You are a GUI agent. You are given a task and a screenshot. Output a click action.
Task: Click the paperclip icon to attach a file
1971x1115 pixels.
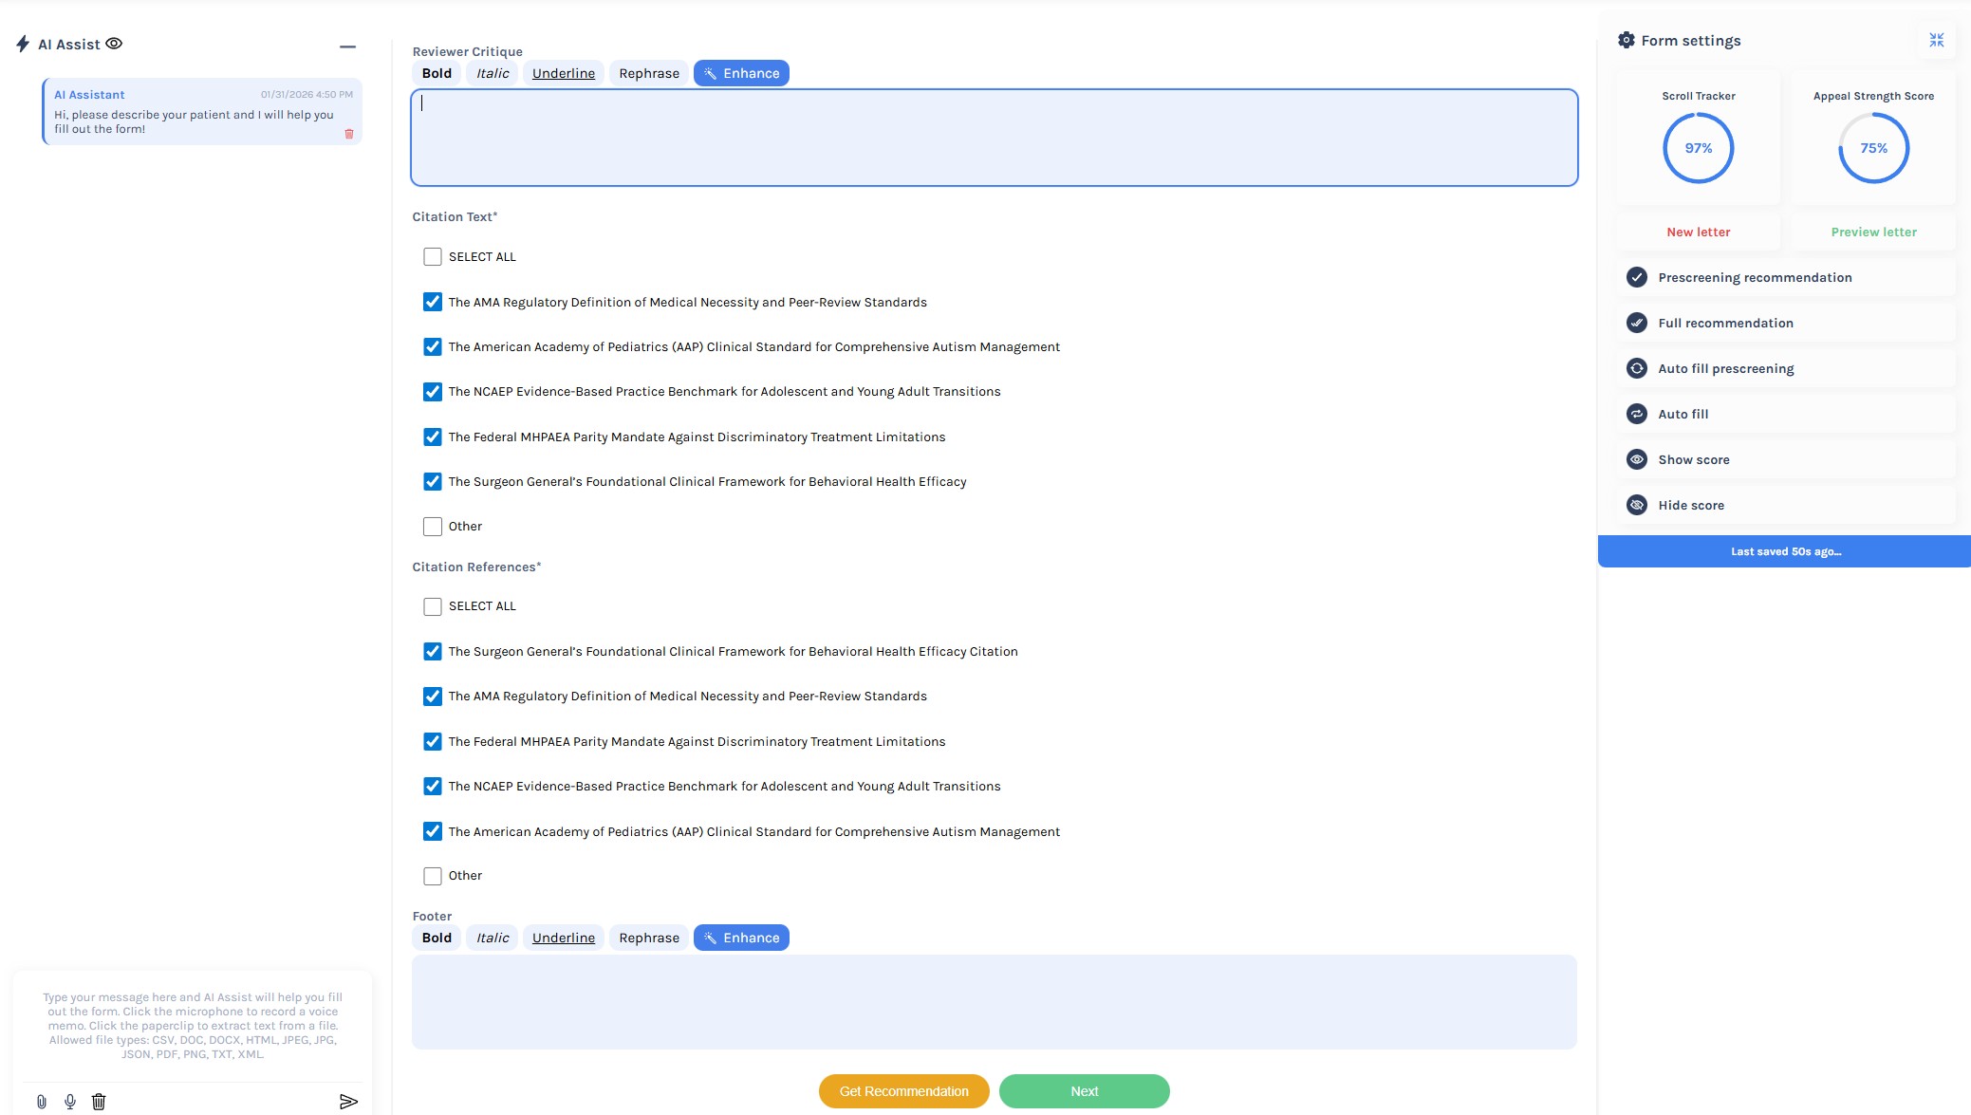40,1101
